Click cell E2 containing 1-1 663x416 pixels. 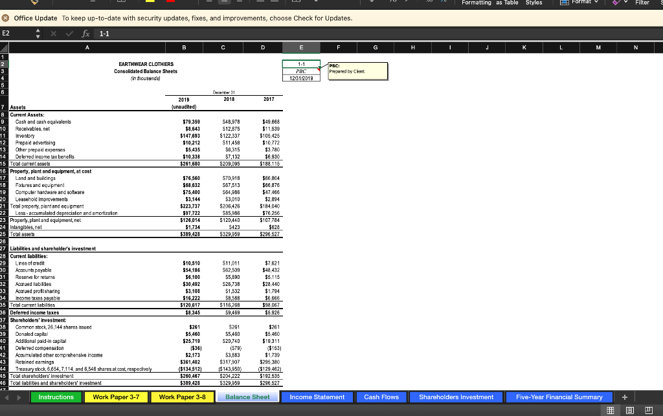pos(301,64)
